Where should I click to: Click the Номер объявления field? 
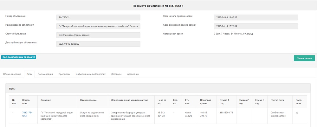pyautogui.click(x=98, y=17)
